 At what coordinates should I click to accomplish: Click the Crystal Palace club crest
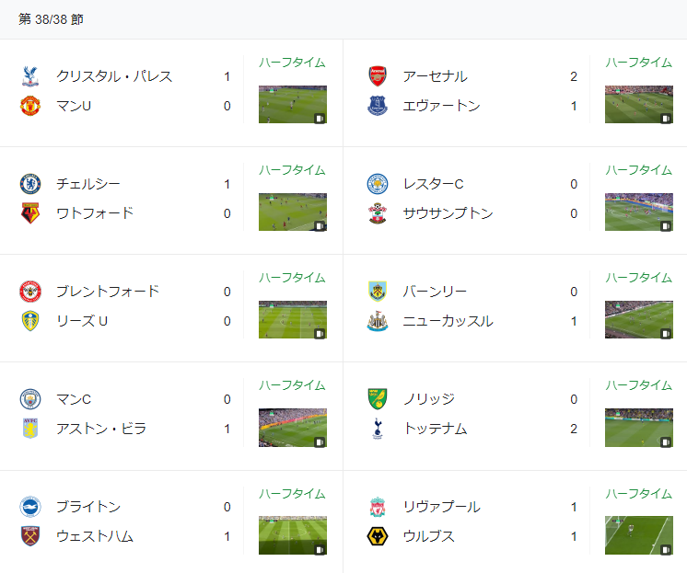click(x=30, y=76)
